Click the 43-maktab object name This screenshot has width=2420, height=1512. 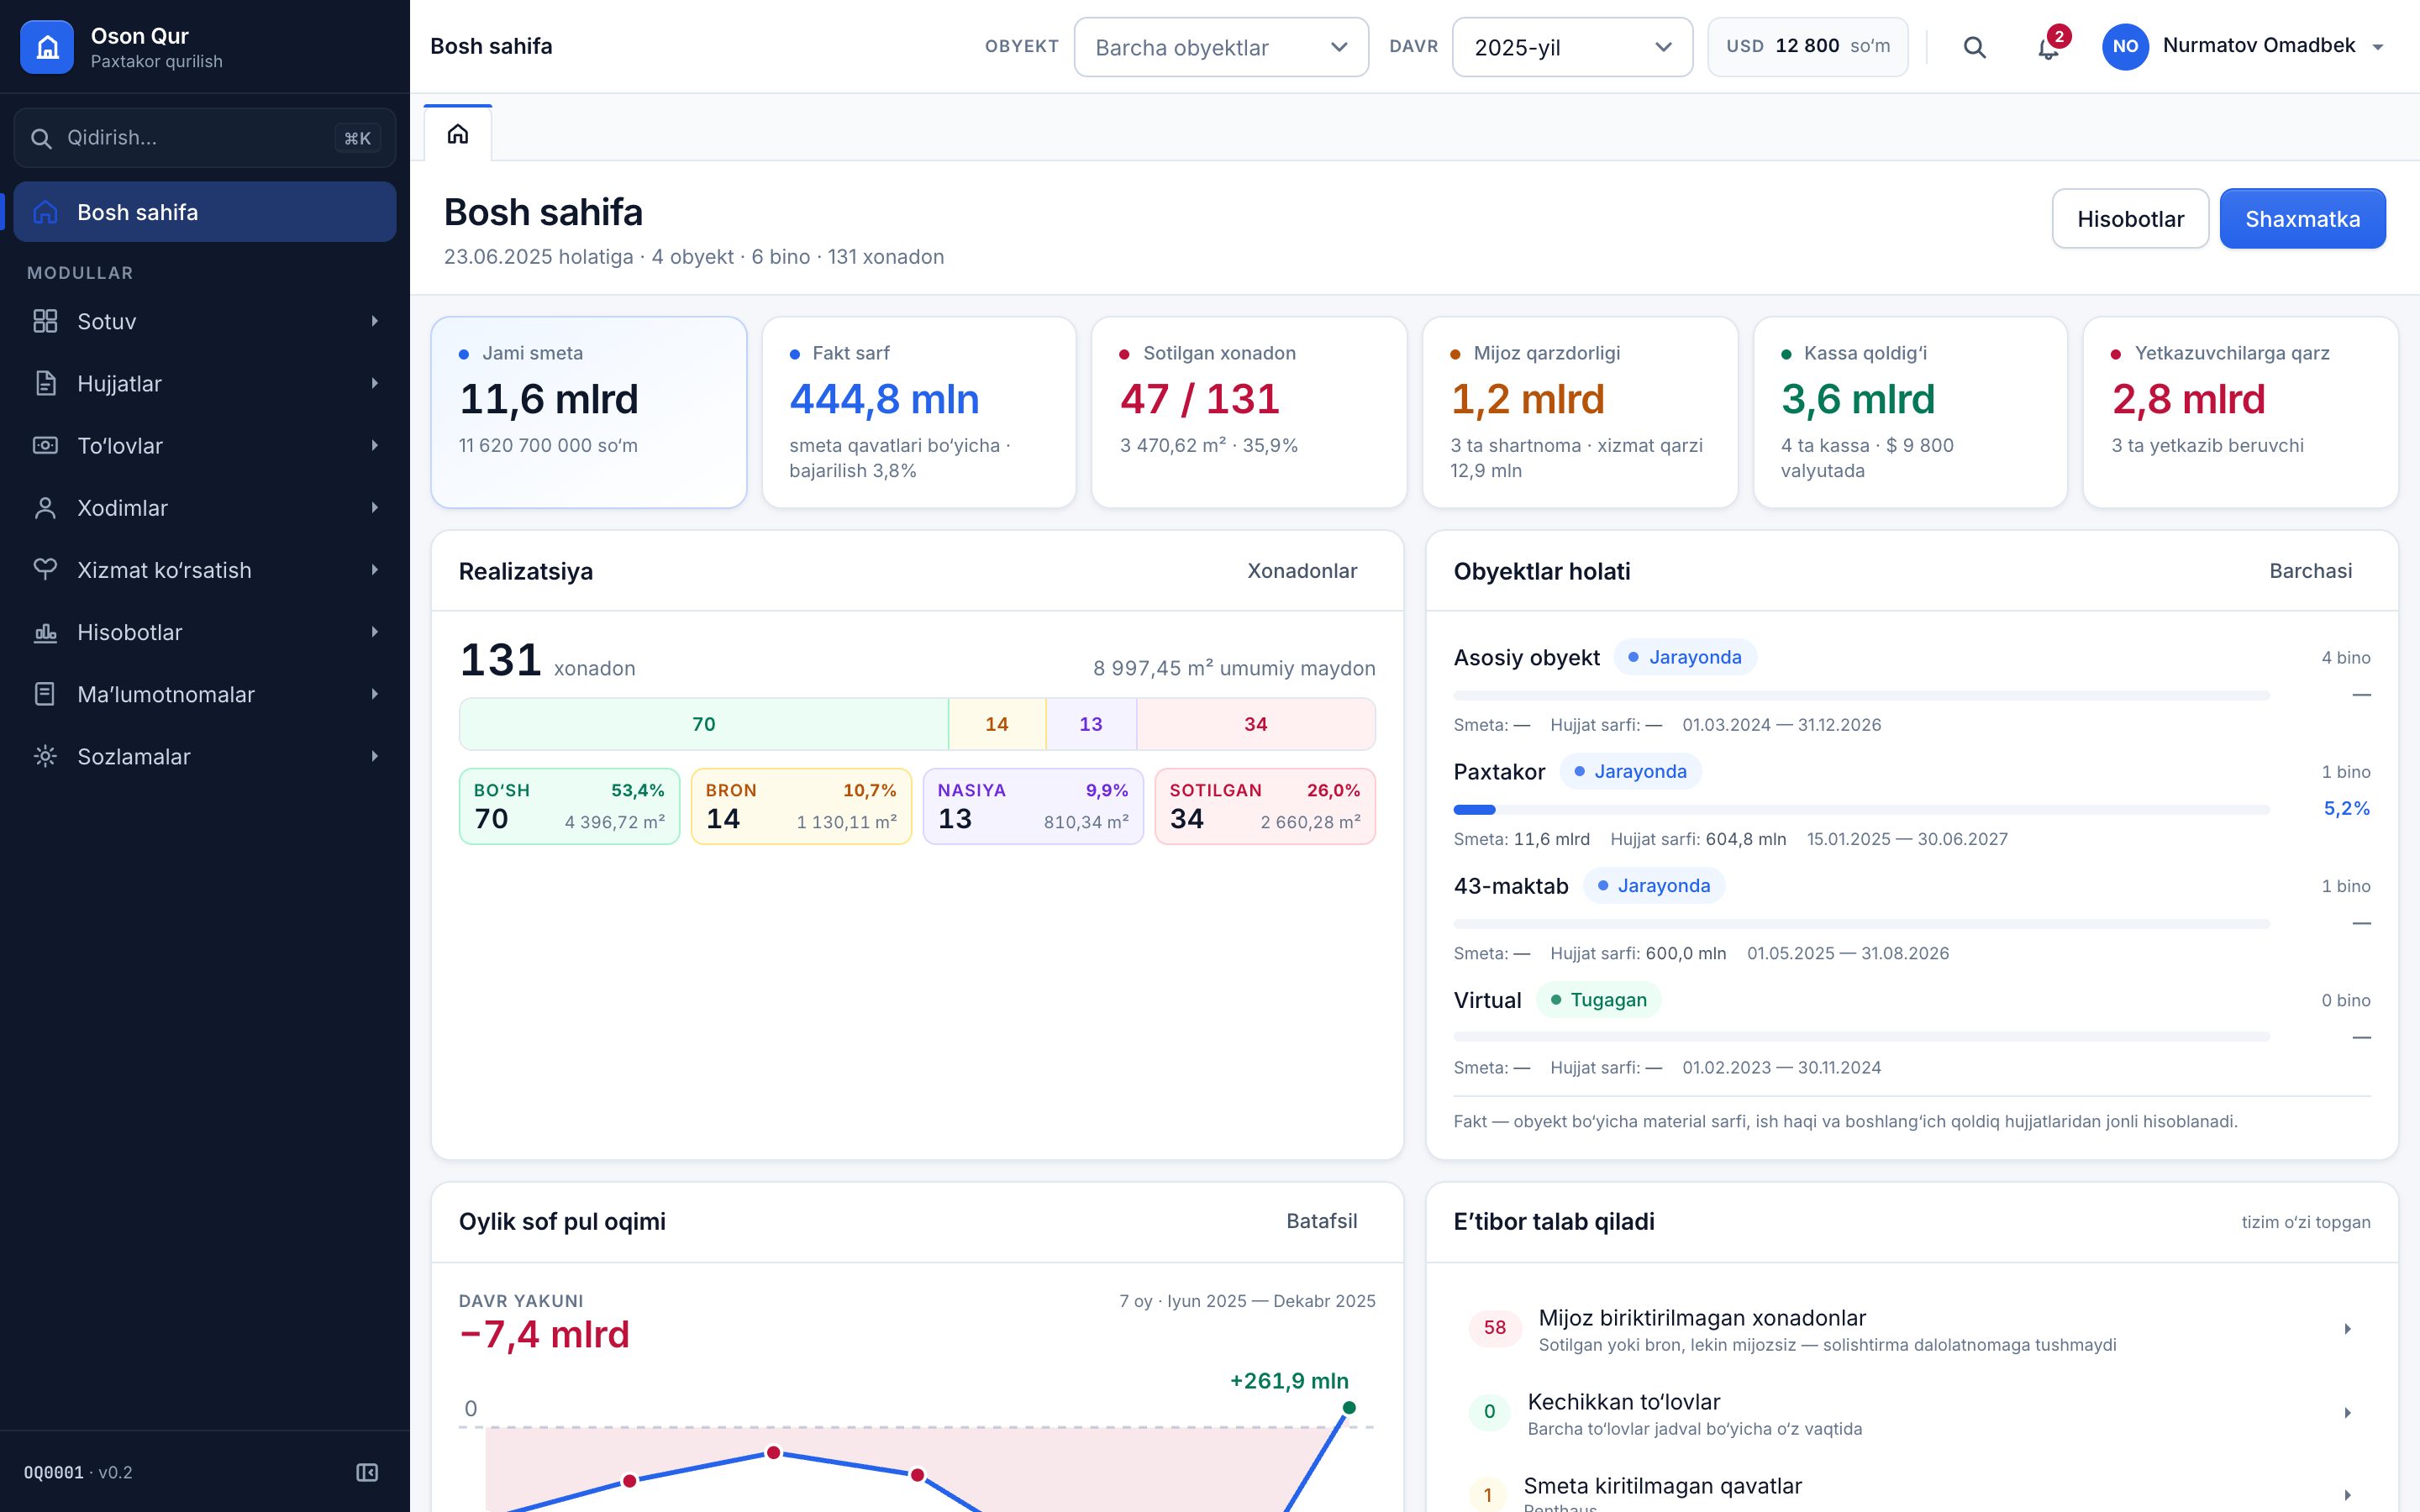point(1511,886)
